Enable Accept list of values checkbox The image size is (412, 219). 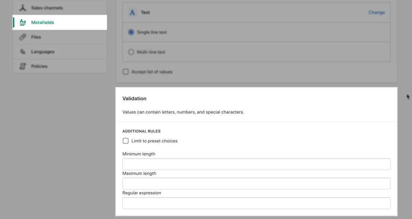[126, 72]
